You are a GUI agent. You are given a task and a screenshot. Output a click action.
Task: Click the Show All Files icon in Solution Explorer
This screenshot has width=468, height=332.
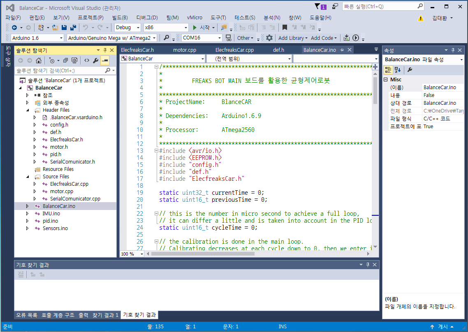(x=74, y=60)
